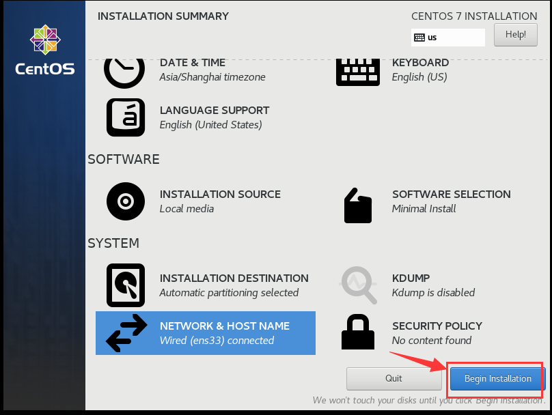Image resolution: width=552 pixels, height=415 pixels.
Task: Open the Language Support icon
Action: click(x=125, y=117)
